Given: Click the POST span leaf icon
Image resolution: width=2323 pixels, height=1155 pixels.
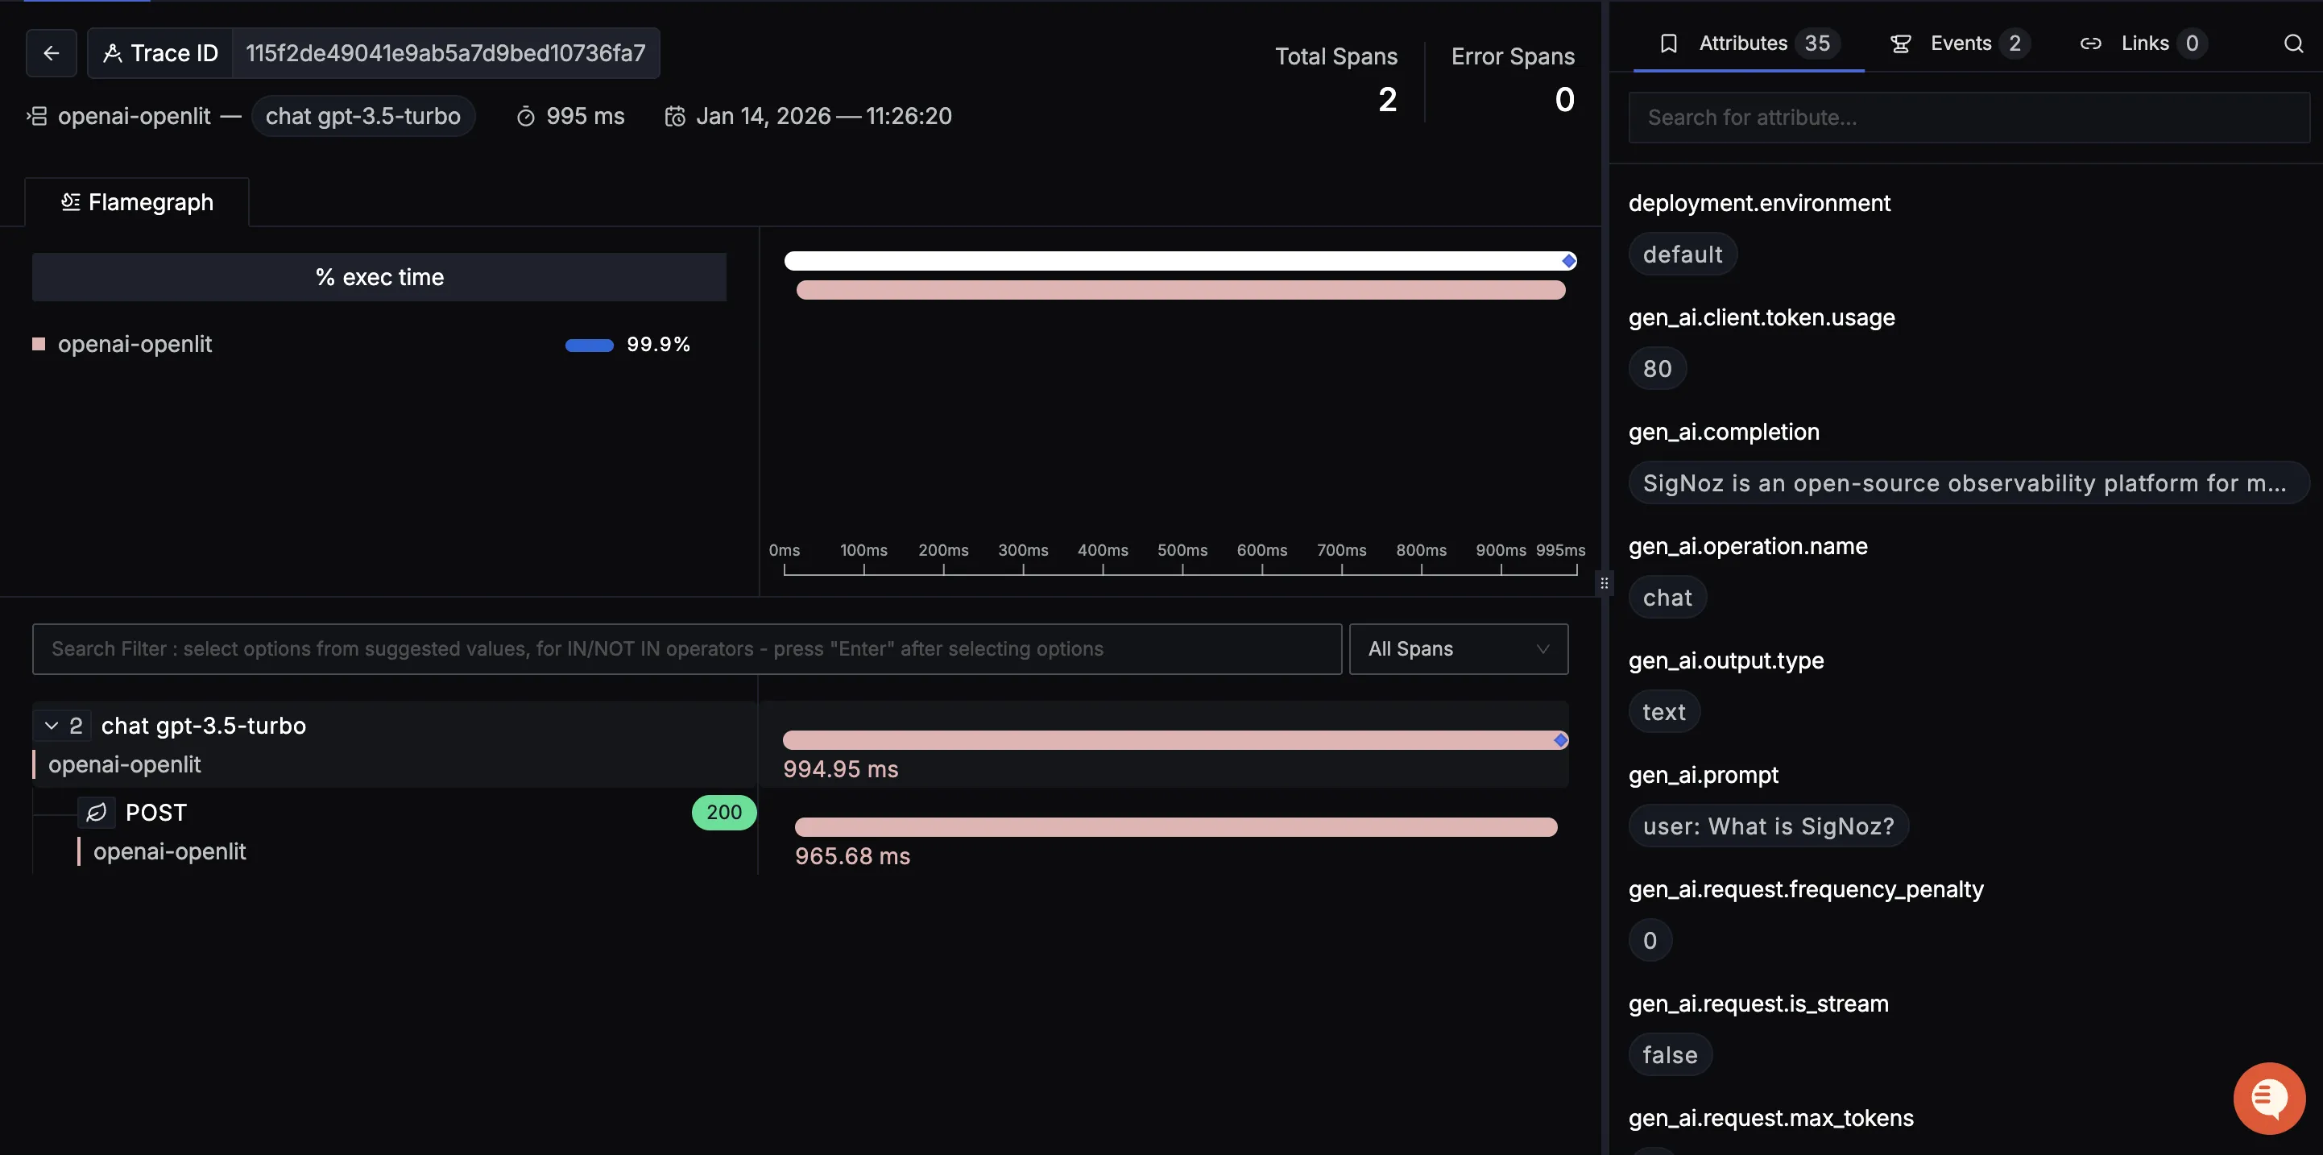Looking at the screenshot, I should pos(97,813).
